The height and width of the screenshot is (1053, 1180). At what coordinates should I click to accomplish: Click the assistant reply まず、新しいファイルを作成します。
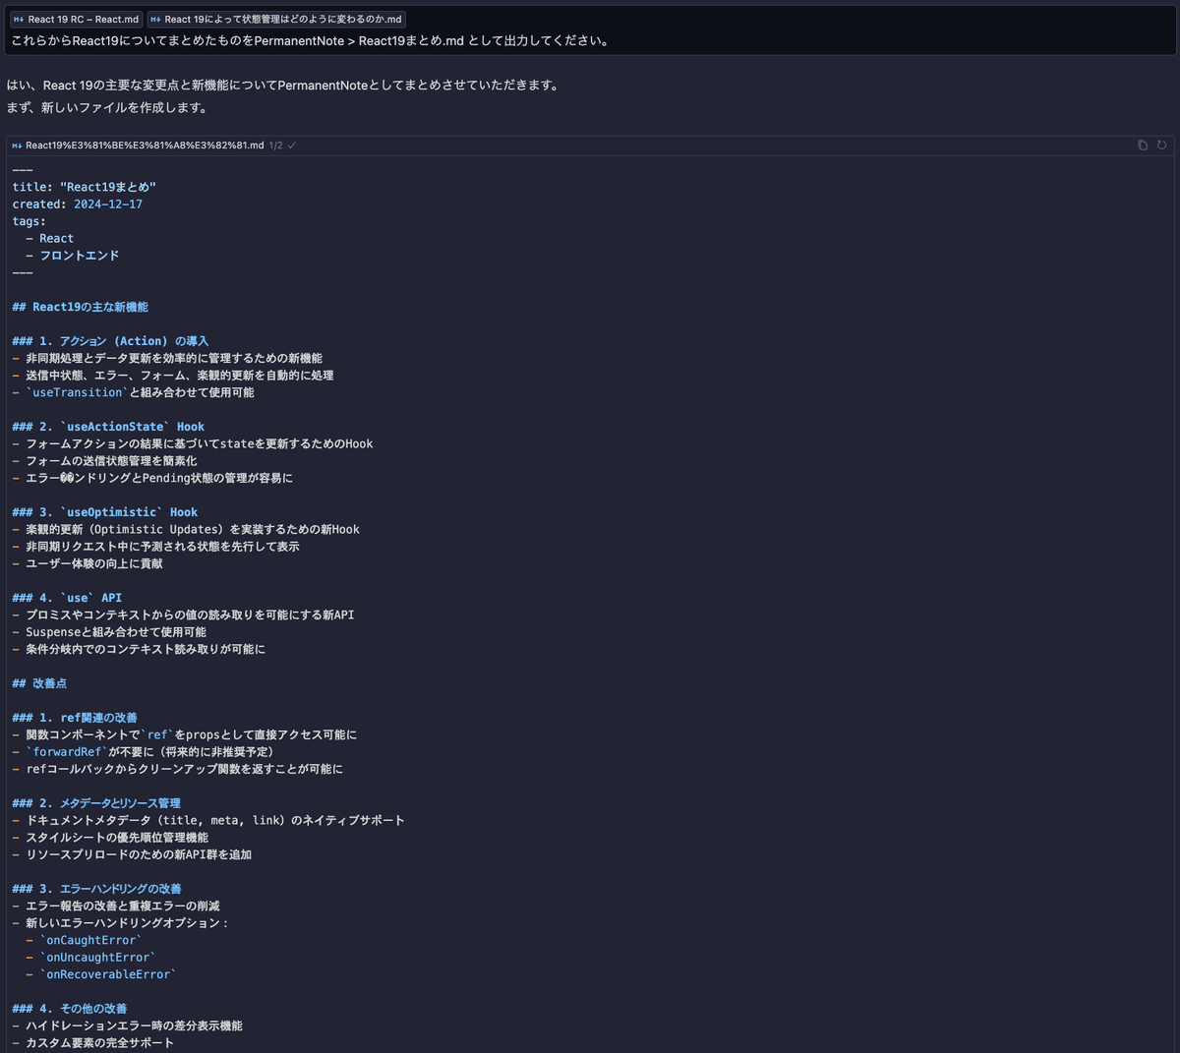pyautogui.click(x=107, y=108)
